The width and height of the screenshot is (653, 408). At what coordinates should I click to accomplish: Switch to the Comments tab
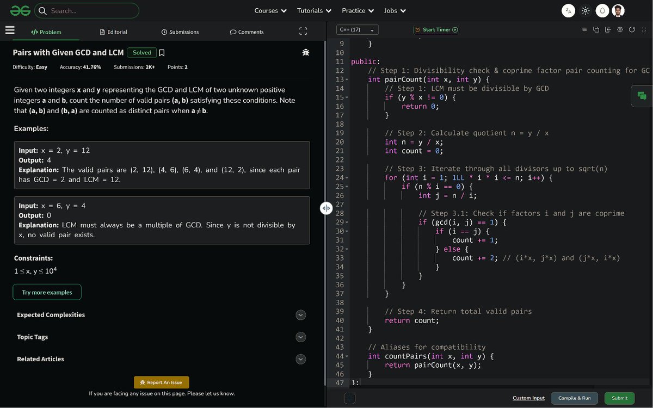247,32
